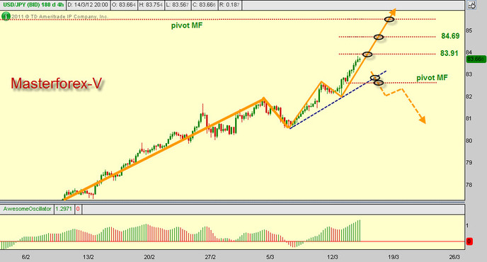Click the green current price tag 83.66
487x262 pixels.
[x=476, y=59]
